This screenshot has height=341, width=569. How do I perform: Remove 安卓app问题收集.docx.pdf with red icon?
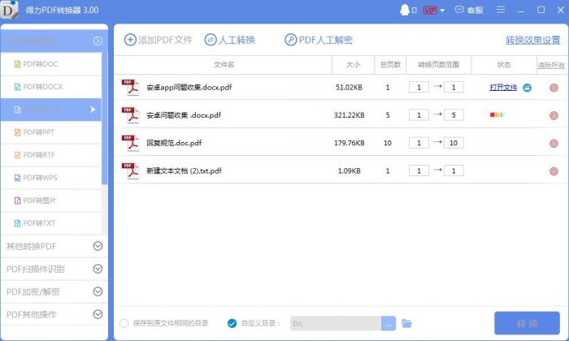[554, 88]
